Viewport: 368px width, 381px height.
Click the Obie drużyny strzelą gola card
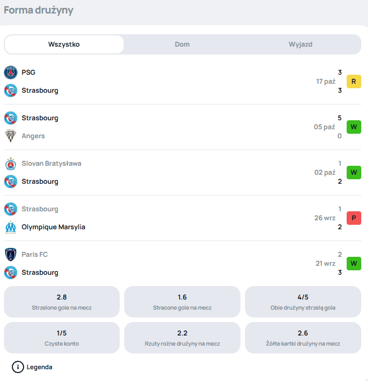point(303,302)
